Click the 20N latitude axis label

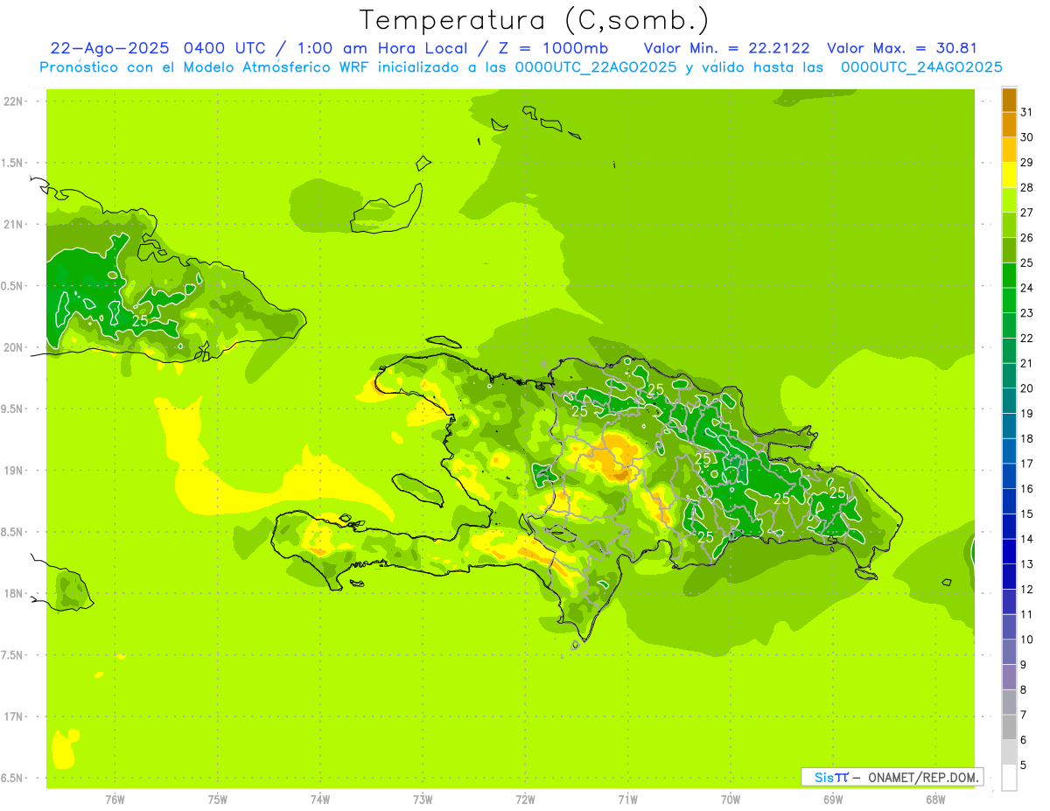click(x=13, y=347)
